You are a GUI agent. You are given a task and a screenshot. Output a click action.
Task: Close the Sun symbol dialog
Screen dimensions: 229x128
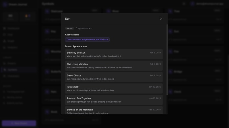point(161,19)
